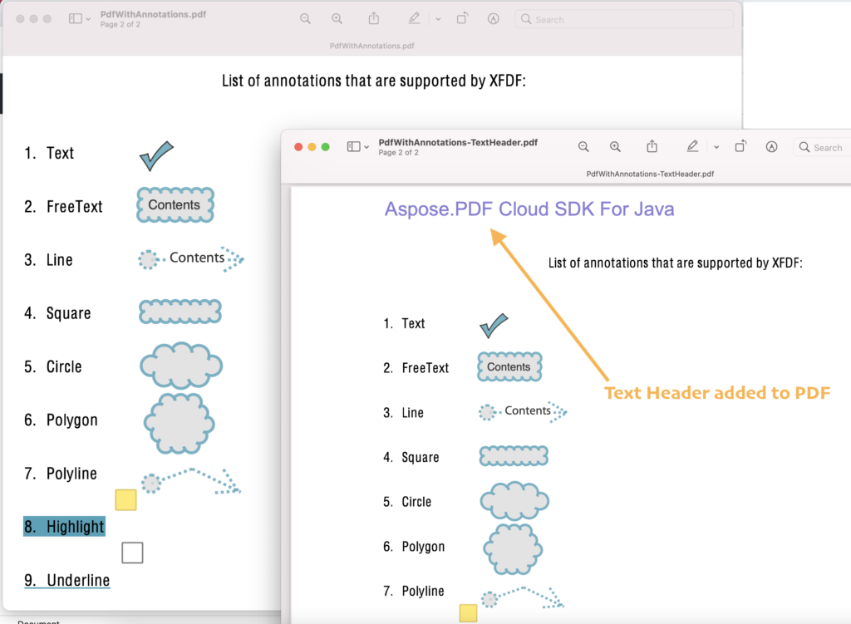Select Circle cloud annotation in TextHeader window

(514, 501)
